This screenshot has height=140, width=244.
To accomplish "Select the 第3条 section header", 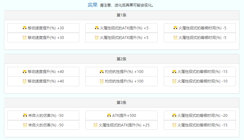I will pos(121,103).
